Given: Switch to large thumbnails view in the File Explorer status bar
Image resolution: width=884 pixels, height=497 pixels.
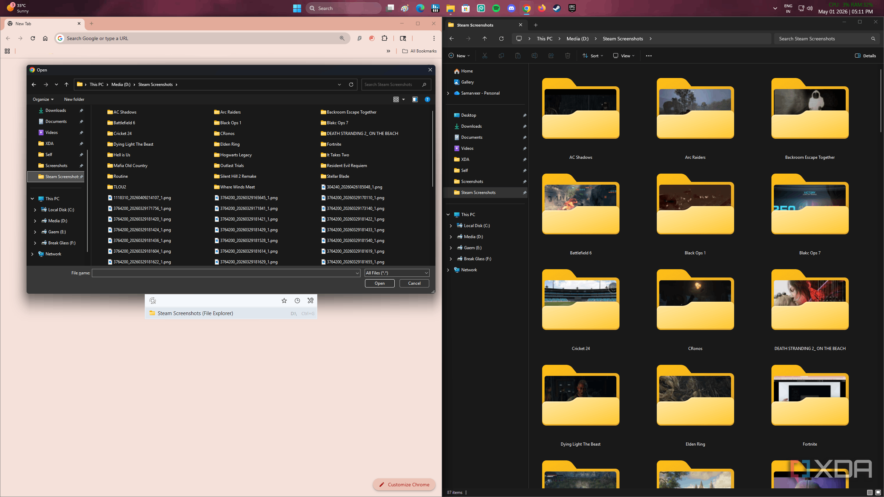Looking at the screenshot, I should pos(878,493).
